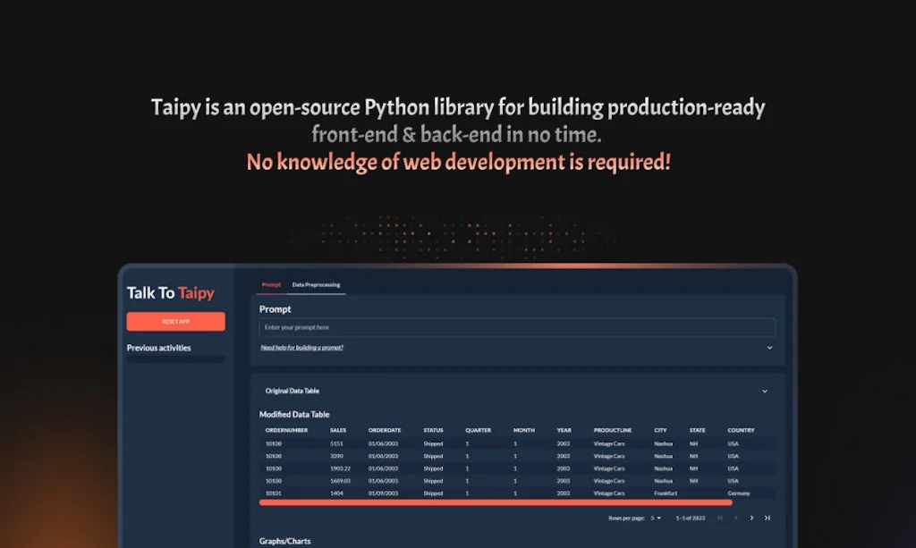This screenshot has height=548, width=916.
Task: Sort by the ORDERDATE column header
Action: coord(384,430)
